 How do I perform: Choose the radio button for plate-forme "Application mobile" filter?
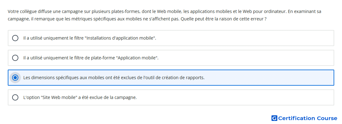point(15,58)
